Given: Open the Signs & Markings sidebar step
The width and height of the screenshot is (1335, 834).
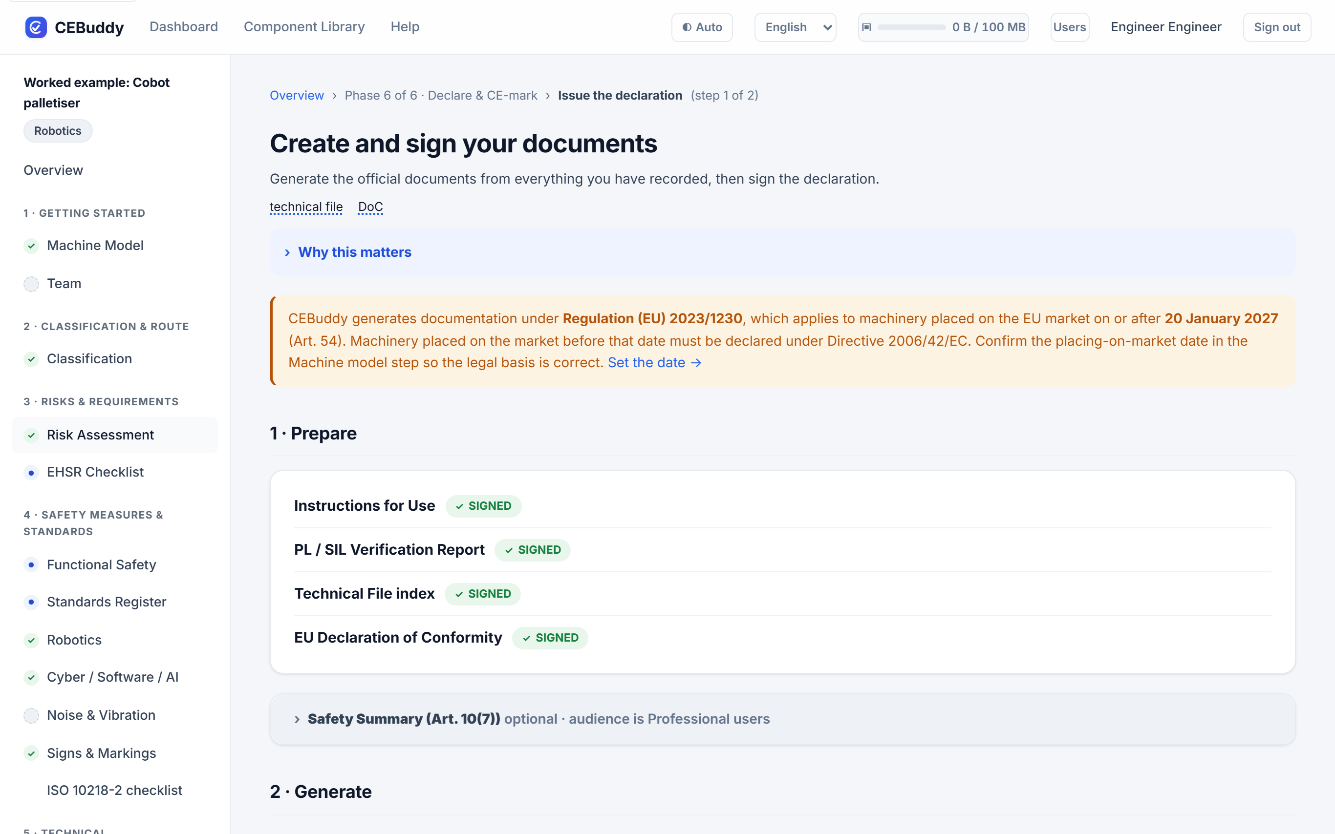Looking at the screenshot, I should point(115,753).
